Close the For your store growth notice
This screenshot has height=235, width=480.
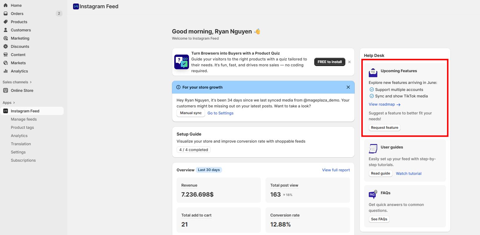click(348, 87)
